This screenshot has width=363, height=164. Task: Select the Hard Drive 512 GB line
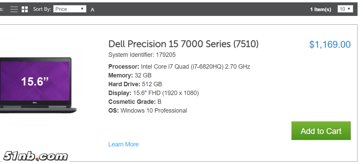click(135, 84)
